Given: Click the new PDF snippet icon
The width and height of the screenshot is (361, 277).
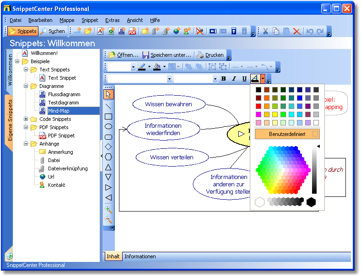Looking at the screenshot, I should point(132,31).
